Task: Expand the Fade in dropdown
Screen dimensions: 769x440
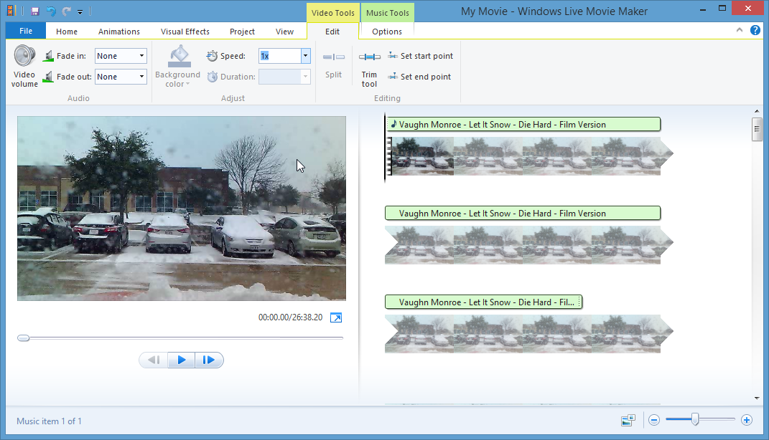Action: point(141,56)
